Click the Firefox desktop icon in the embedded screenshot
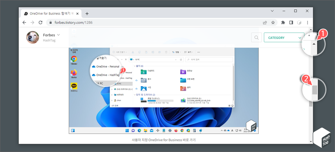This screenshot has width=335, height=152. pyautogui.click(x=74, y=74)
